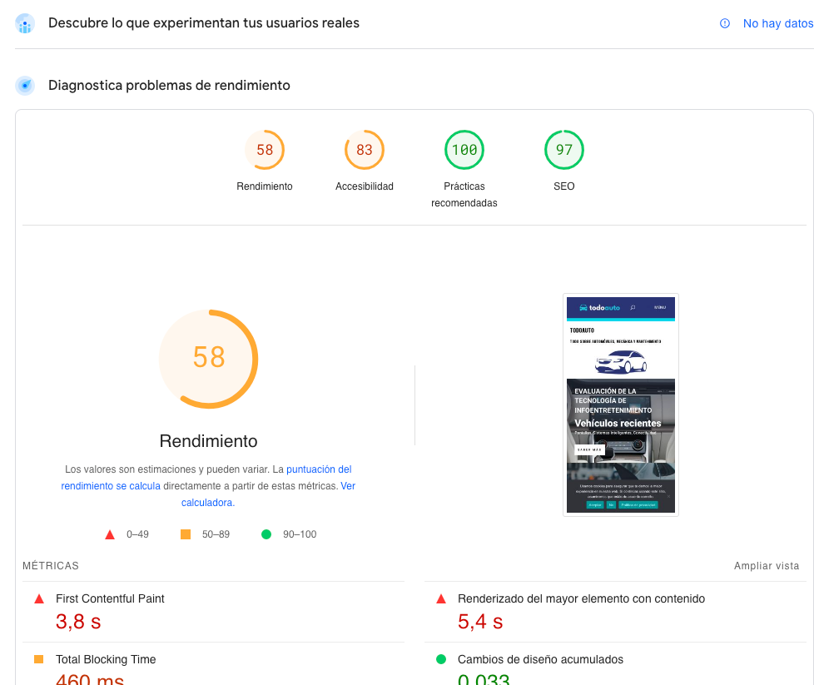The height and width of the screenshot is (685, 814).
Task: Click the First Contentful Paint label
Action: coord(110,598)
